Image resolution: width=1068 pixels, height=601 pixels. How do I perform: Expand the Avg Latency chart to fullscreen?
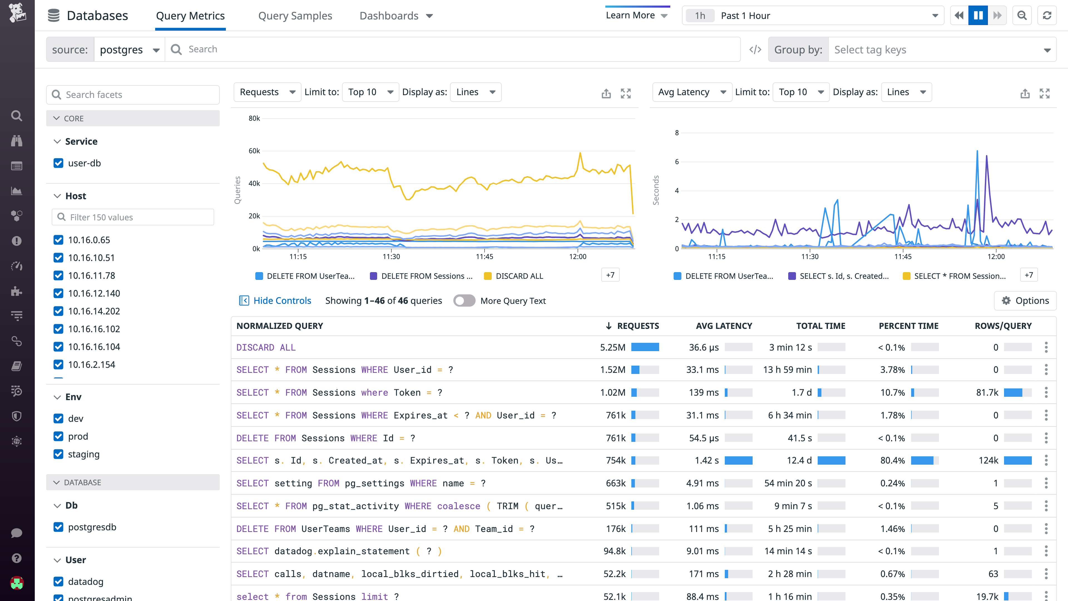click(1045, 93)
